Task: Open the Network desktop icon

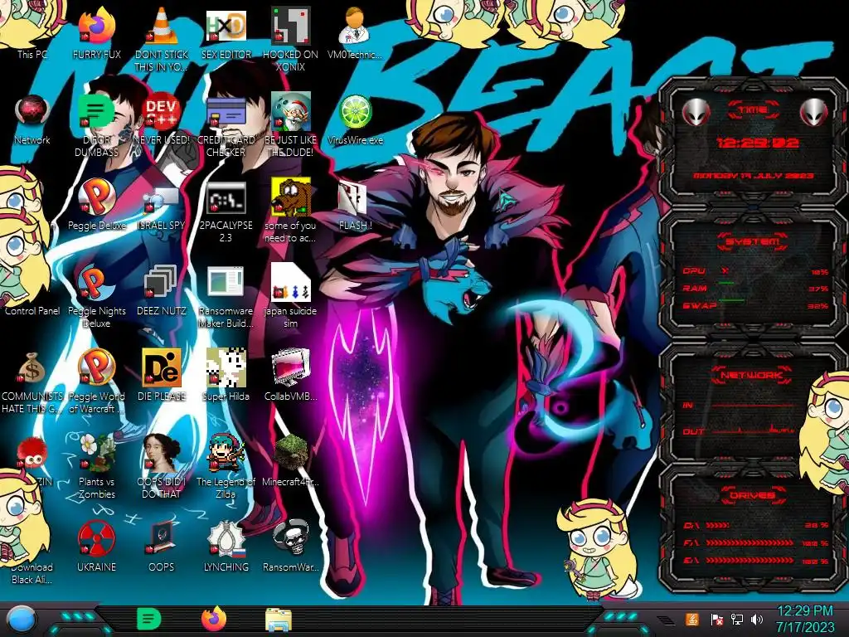Action: coord(32,119)
